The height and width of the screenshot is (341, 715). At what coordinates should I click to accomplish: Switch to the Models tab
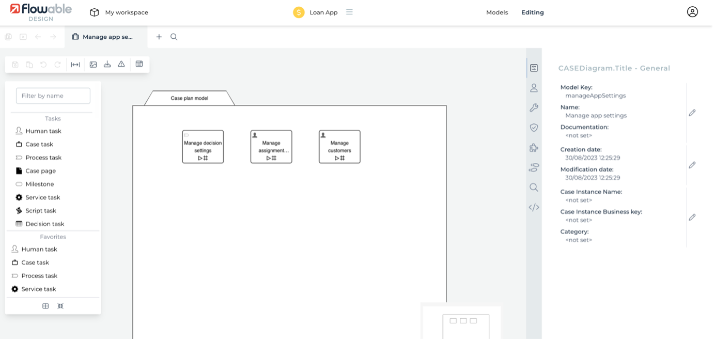[x=496, y=12]
